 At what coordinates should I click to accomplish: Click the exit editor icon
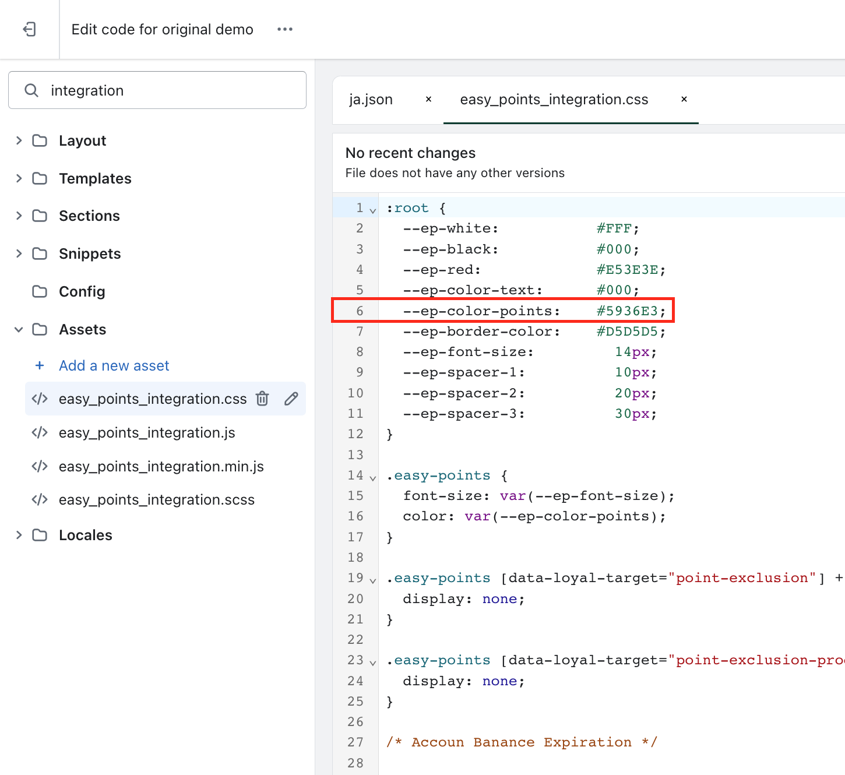(x=29, y=29)
